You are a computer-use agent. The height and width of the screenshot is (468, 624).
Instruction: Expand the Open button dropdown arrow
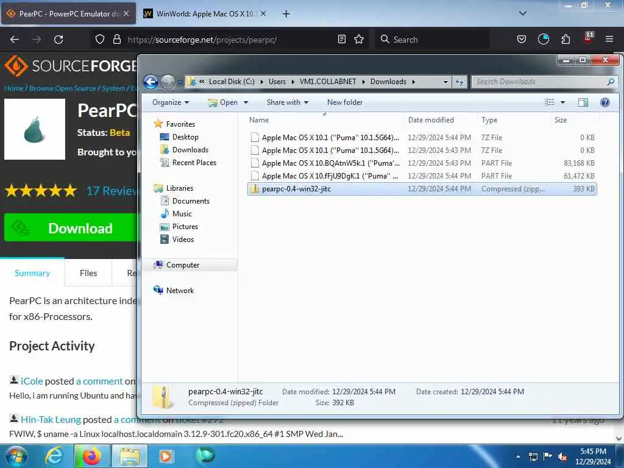click(246, 102)
